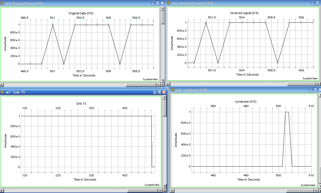This screenshot has width=321, height=193.
Task: Click the down scroll arrow in the Sink 15 window
Action: pyautogui.click(x=165, y=186)
